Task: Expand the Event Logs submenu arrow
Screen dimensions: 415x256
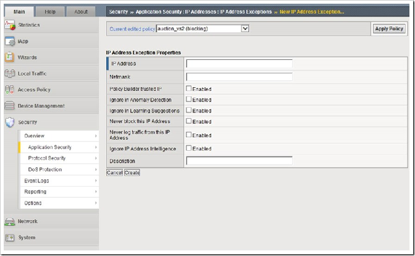Action: [96, 181]
